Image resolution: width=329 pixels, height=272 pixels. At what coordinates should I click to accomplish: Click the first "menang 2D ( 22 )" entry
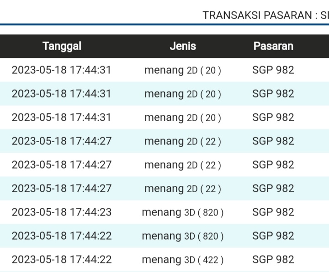pos(183,141)
